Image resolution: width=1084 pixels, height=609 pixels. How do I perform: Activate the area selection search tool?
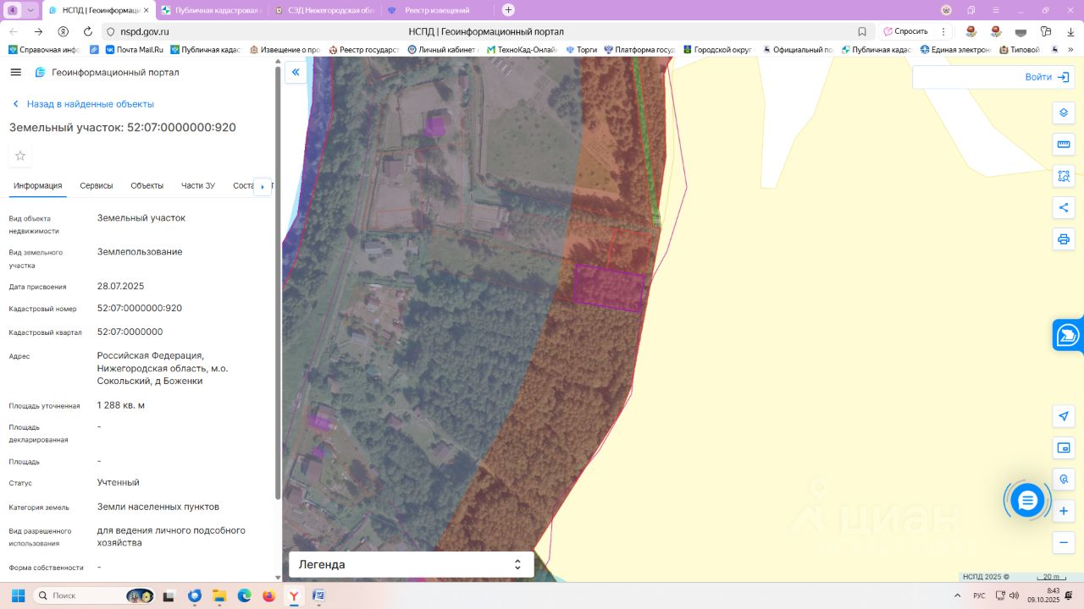tap(1064, 176)
